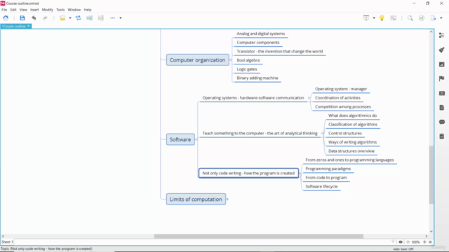Switch to the Course outline tab
The image size is (449, 252).
point(14,27)
